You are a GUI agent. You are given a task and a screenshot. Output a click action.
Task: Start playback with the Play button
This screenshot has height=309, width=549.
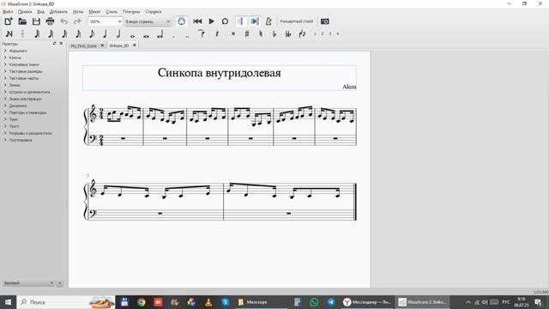[211, 21]
